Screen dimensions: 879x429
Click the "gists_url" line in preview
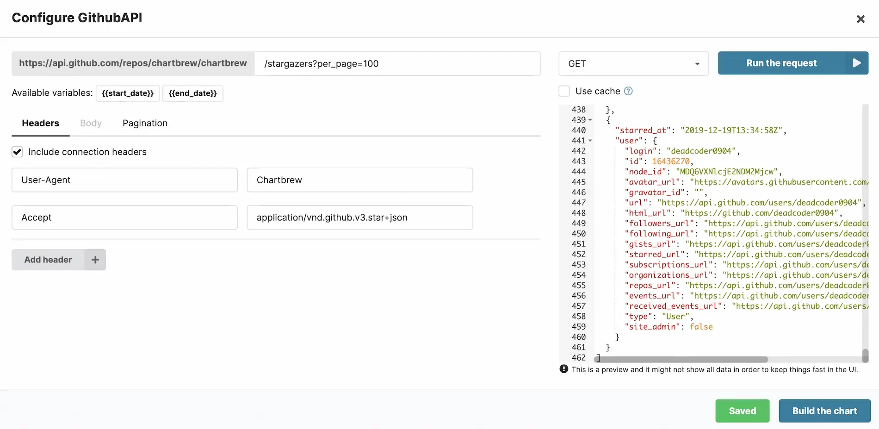pyautogui.click(x=746, y=244)
